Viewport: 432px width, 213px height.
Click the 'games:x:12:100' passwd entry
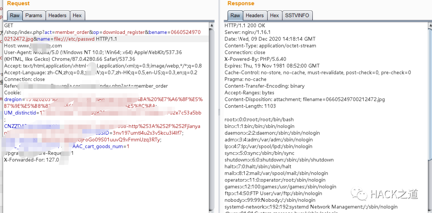point(280,187)
